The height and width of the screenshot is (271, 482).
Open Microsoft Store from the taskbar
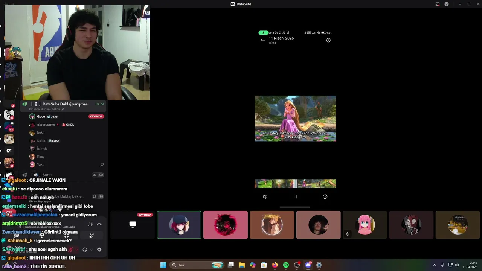click(264, 265)
